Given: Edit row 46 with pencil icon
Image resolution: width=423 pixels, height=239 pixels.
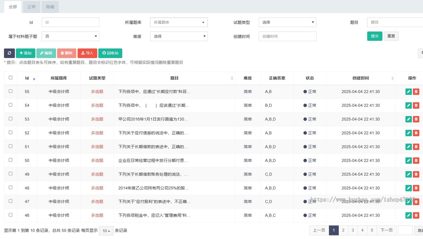Looking at the screenshot, I should point(409,215).
